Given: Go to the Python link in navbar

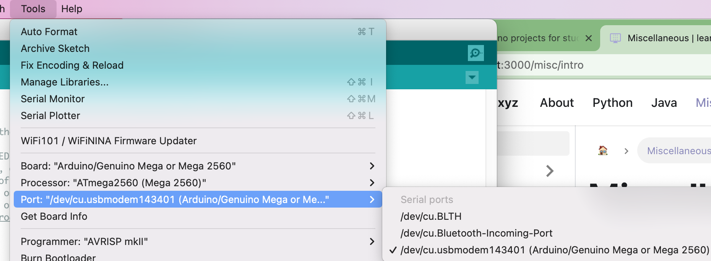Looking at the screenshot, I should click(612, 103).
